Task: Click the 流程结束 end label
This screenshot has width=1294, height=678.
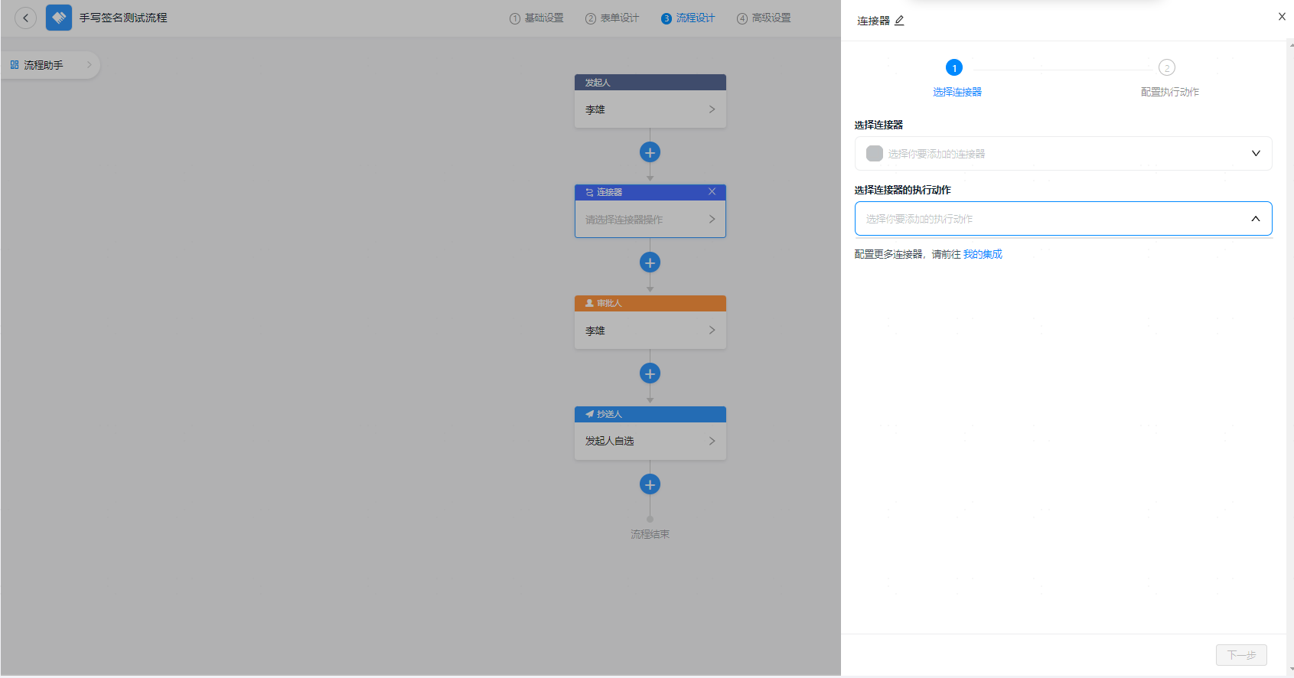Action: click(650, 534)
